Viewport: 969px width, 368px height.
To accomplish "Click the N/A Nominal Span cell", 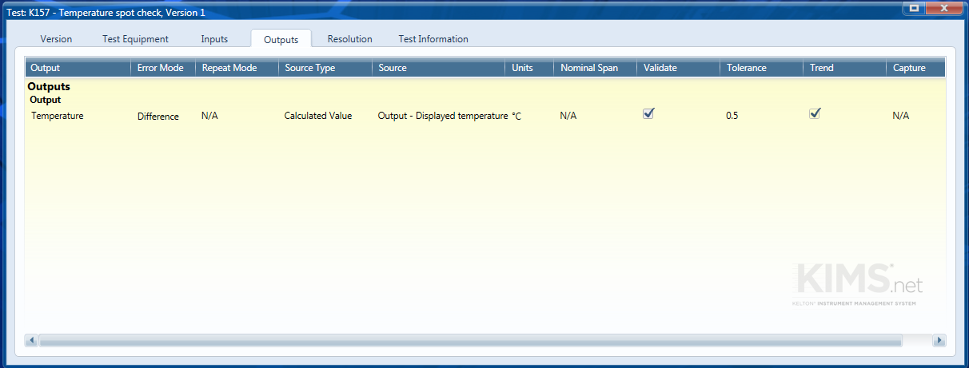I will (568, 116).
